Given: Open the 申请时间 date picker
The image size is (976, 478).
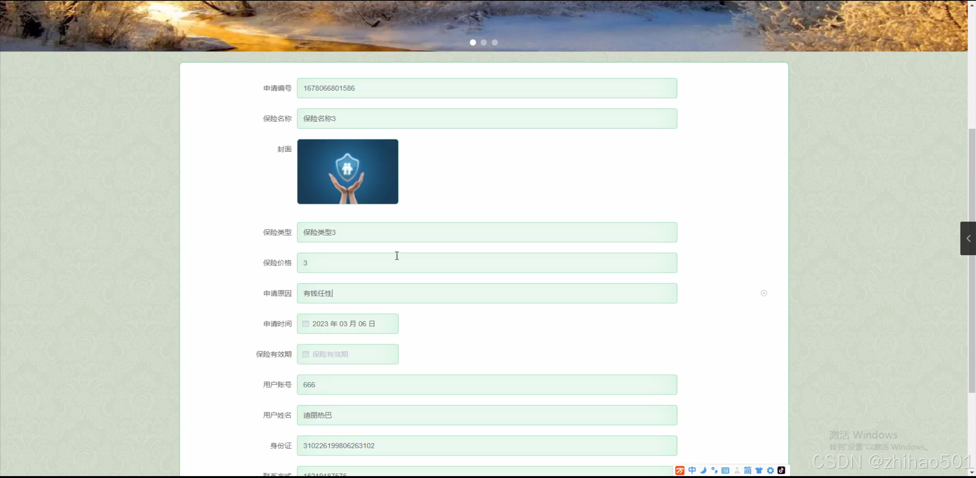Looking at the screenshot, I should point(347,323).
